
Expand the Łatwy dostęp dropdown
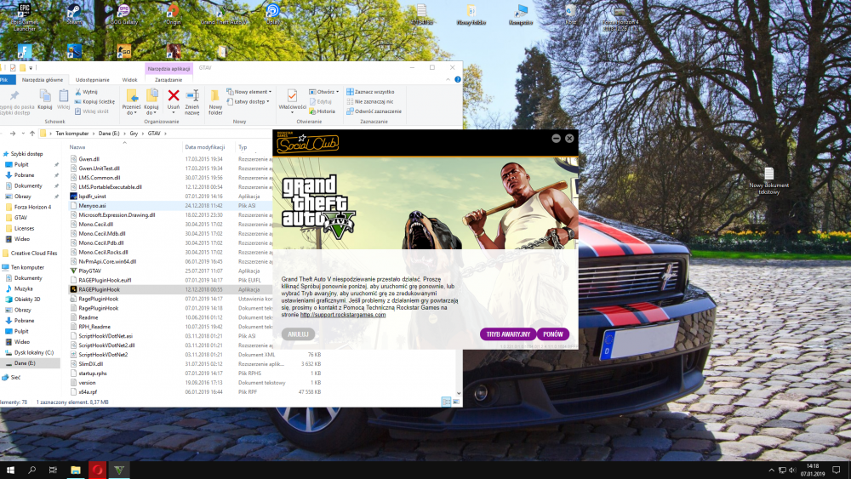[248, 101]
